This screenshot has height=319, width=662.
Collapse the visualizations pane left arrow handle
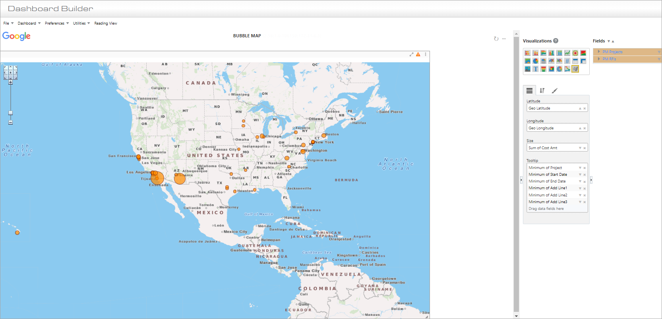coord(521,180)
